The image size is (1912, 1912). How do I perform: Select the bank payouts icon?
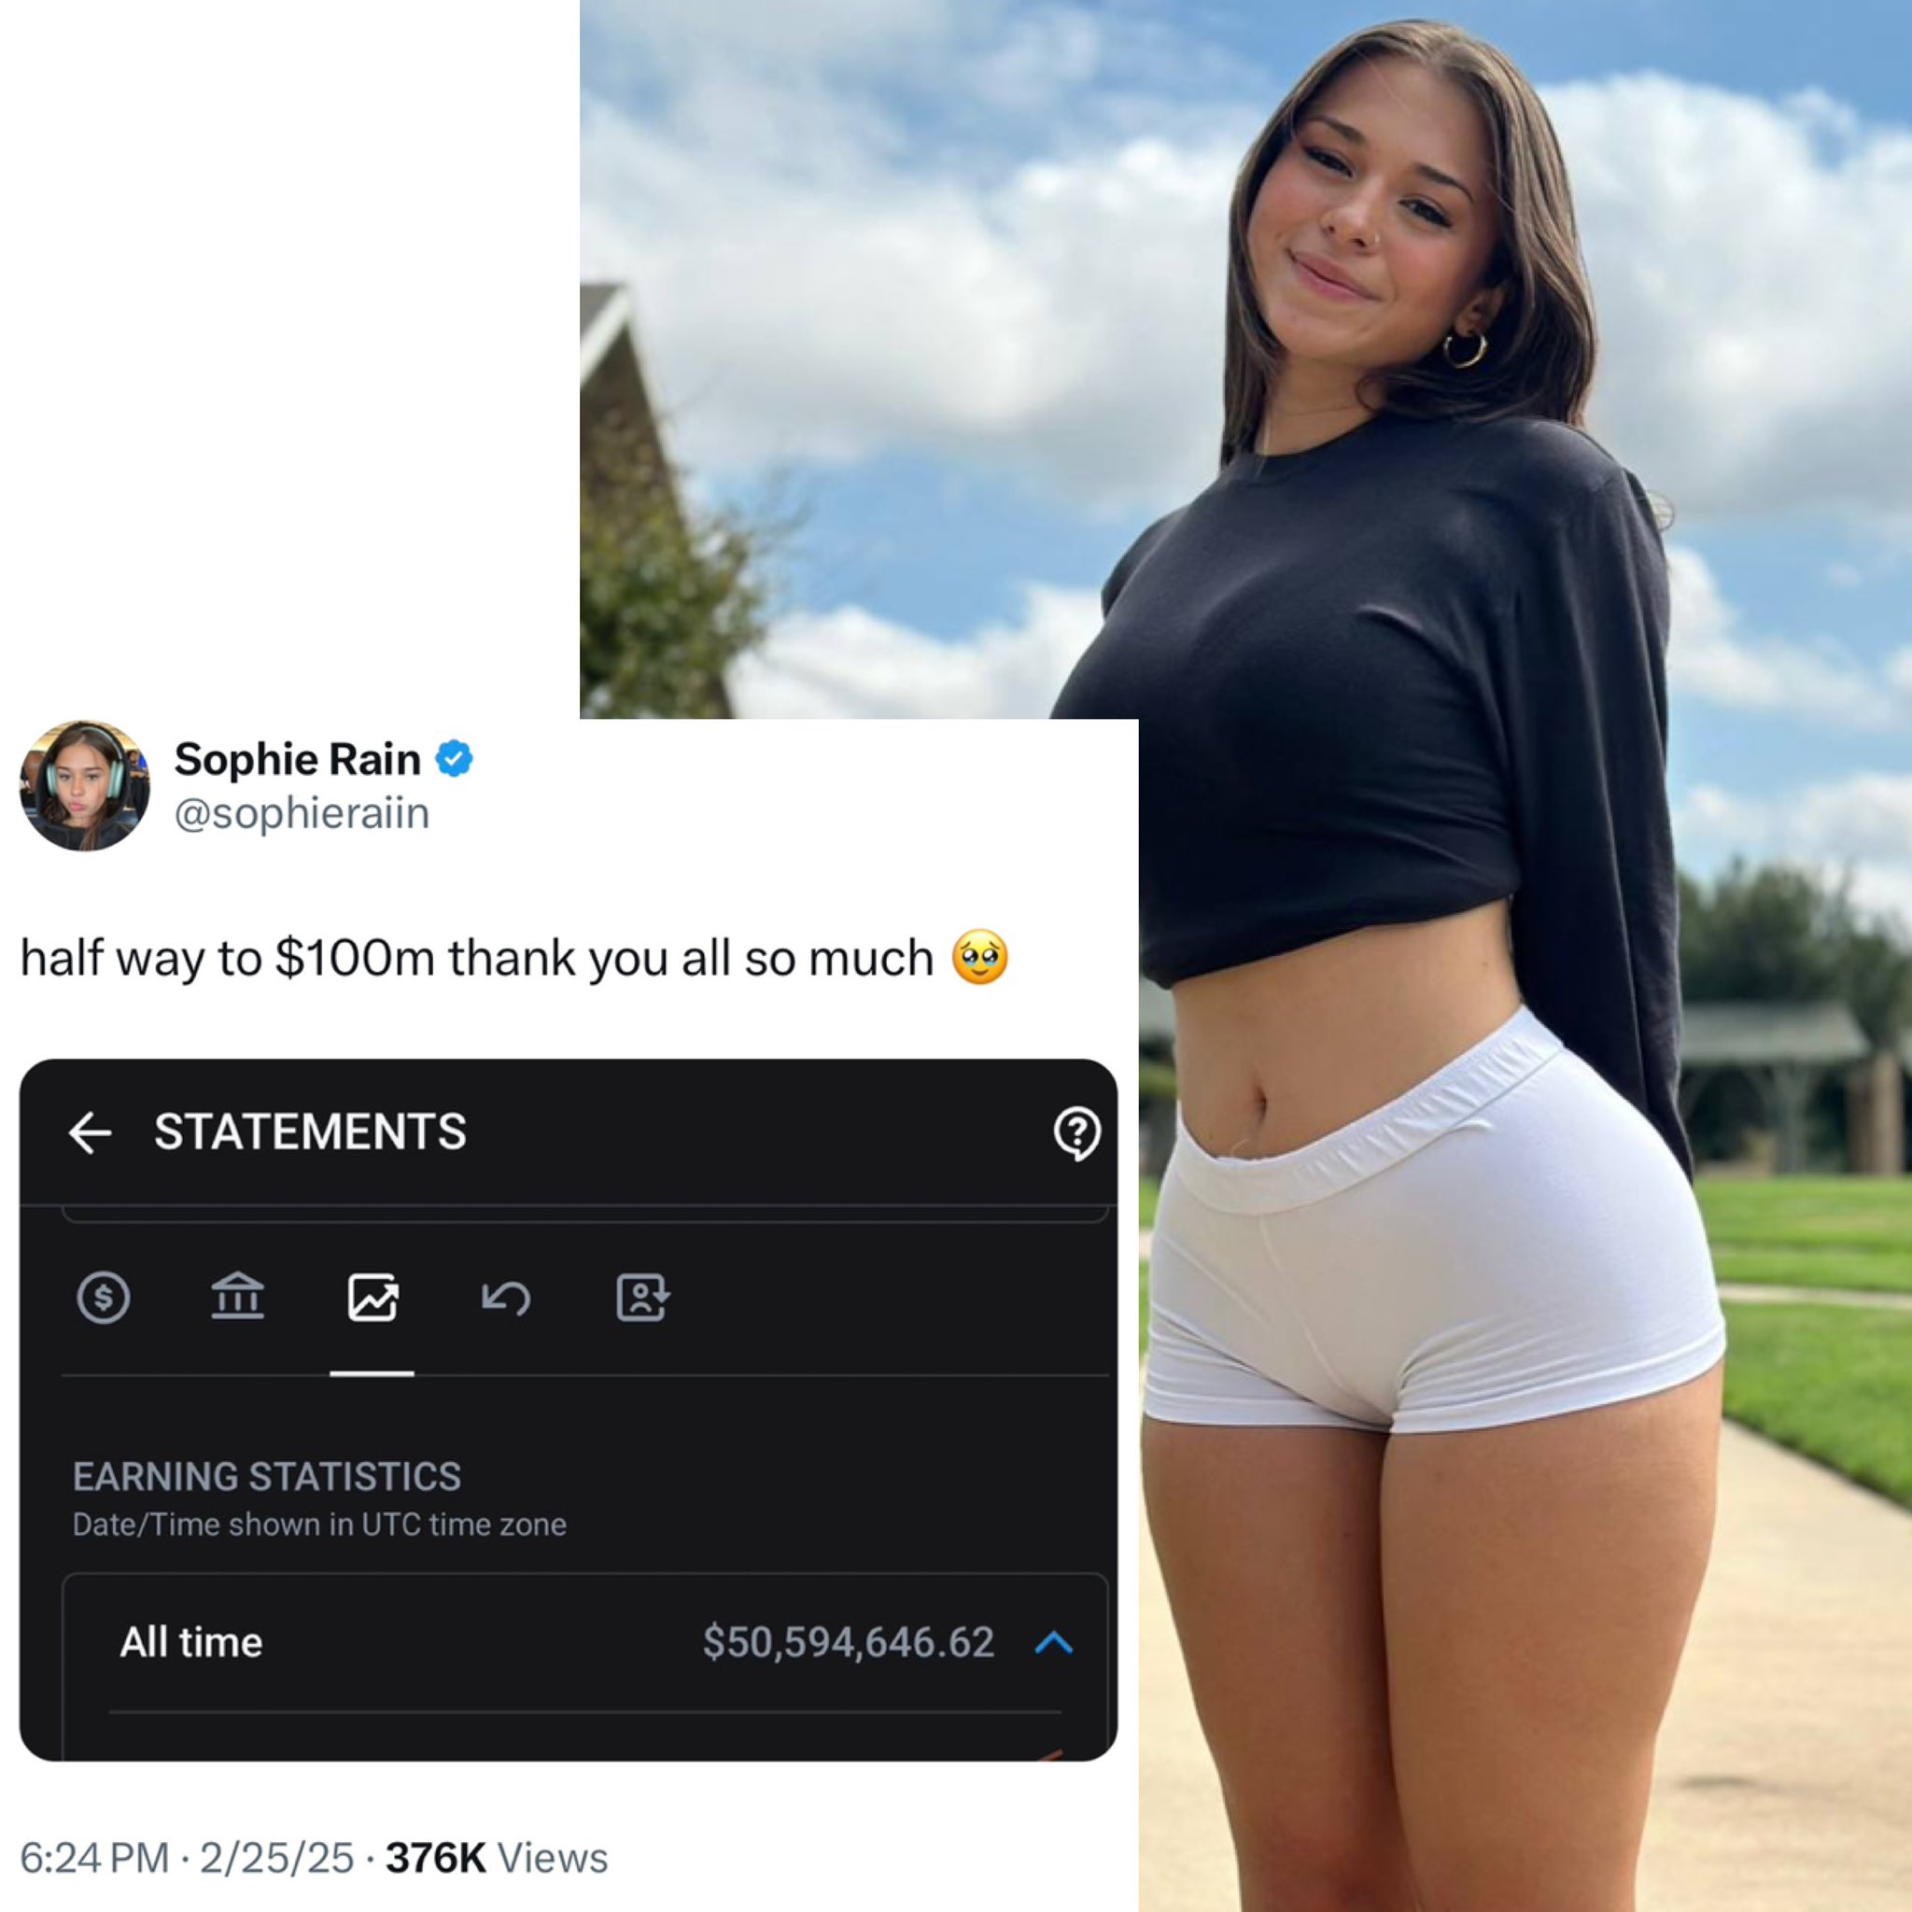(237, 1297)
